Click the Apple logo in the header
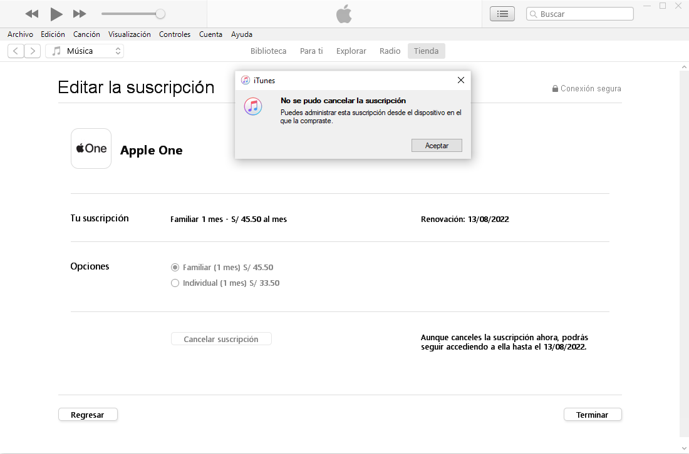The height and width of the screenshot is (454, 689). point(344,14)
